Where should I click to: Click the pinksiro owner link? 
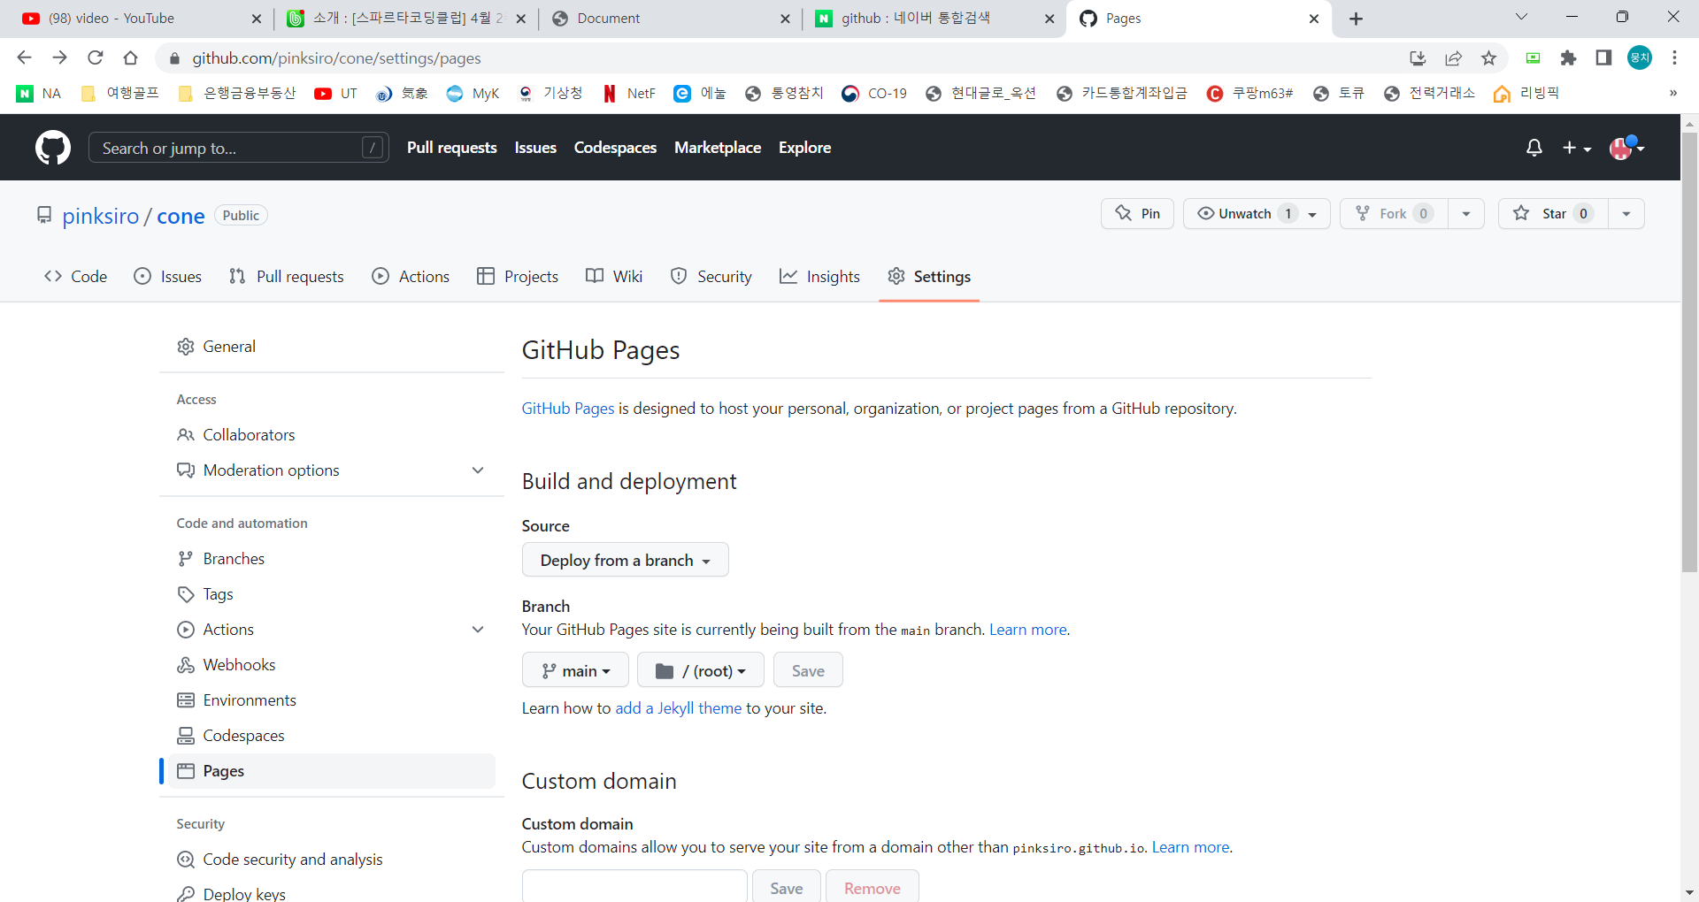(101, 216)
